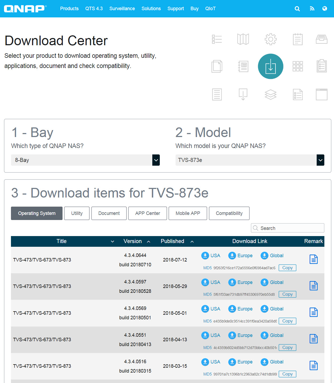Click Europe link for version 4.3.4.0516

[240, 362]
